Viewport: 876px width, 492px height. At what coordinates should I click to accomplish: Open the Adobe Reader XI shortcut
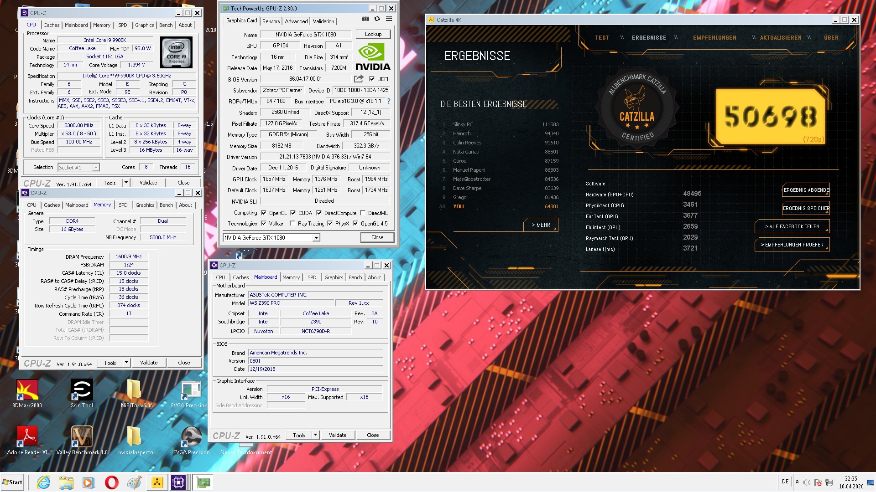tap(27, 440)
